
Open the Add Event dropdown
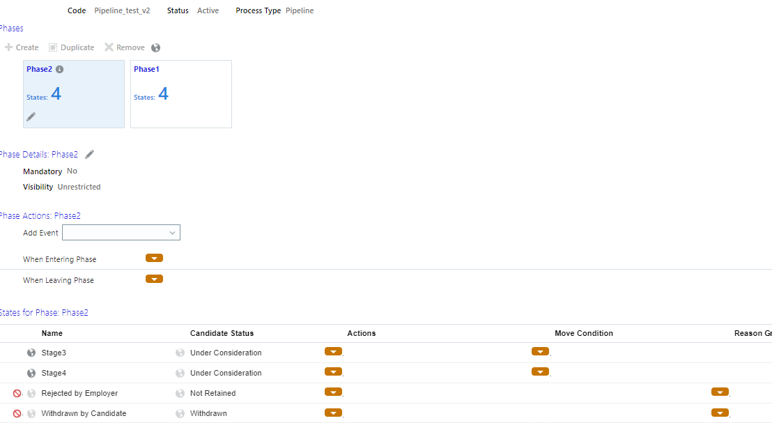121,233
